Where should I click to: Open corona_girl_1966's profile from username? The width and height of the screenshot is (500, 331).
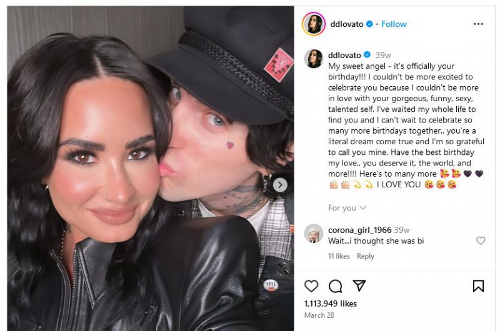360,230
